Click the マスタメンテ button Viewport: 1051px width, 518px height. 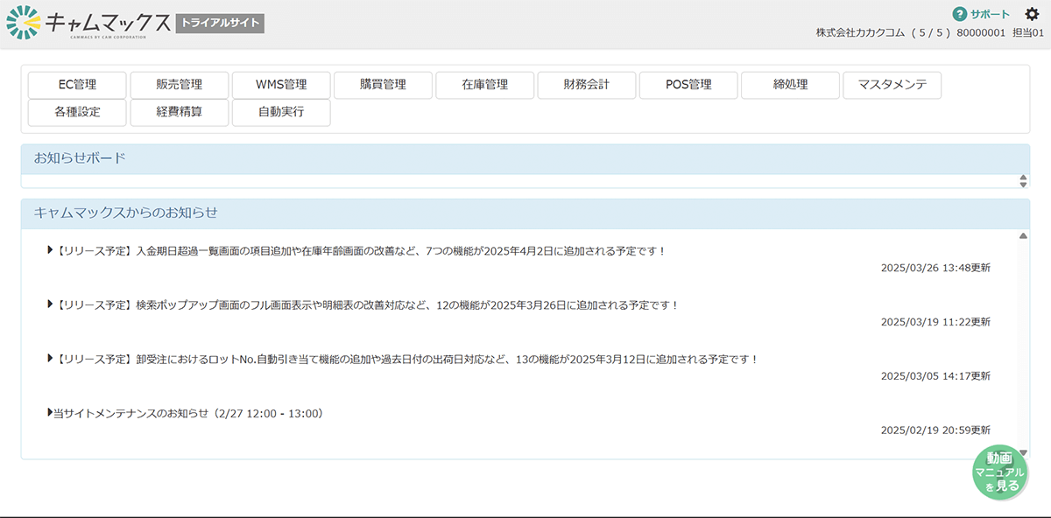[x=892, y=85]
